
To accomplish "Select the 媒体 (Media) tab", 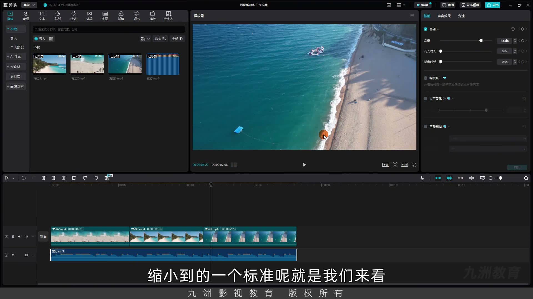I will click(10, 16).
